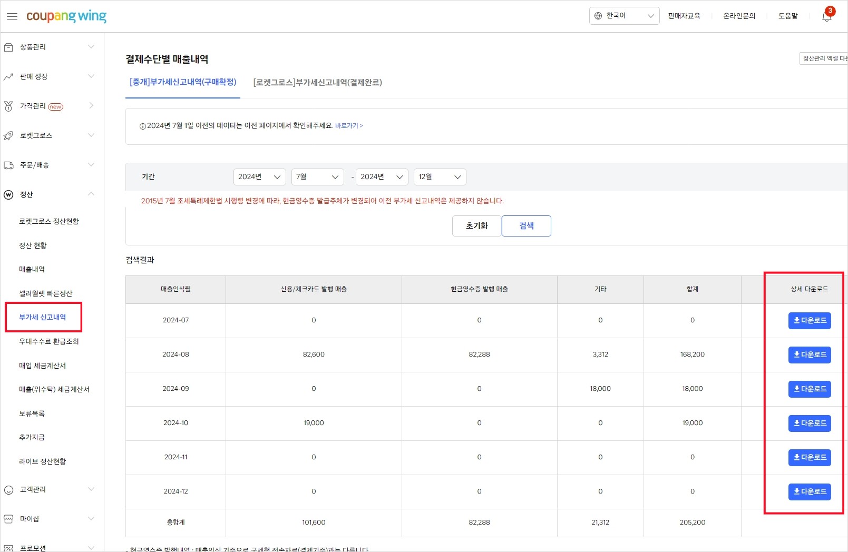Open the hamburger menu icon
The image size is (848, 552).
pos(12,16)
